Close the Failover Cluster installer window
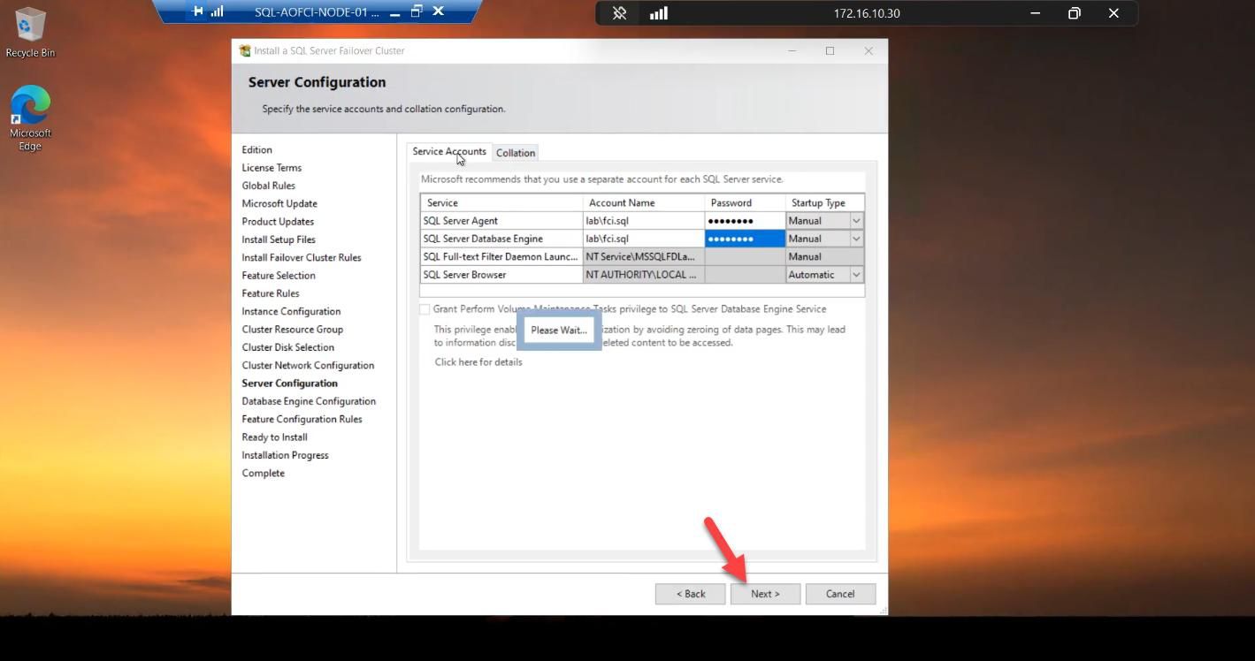This screenshot has width=1255, height=661. [x=869, y=50]
